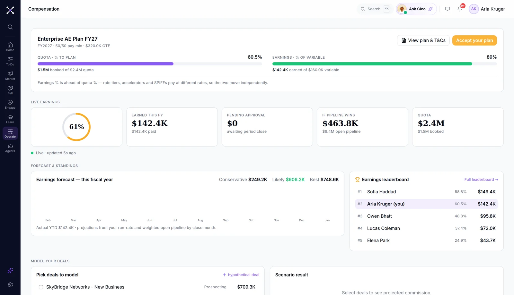Open the Agents section
The height and width of the screenshot is (295, 514).
(x=10, y=148)
